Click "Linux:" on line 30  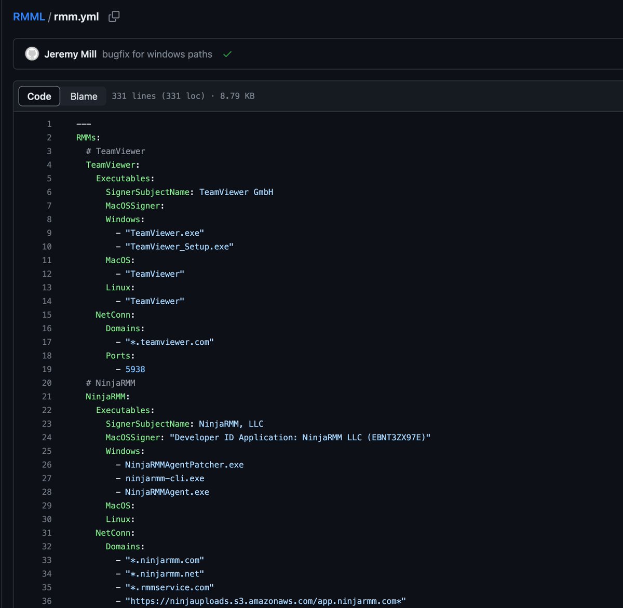(120, 519)
